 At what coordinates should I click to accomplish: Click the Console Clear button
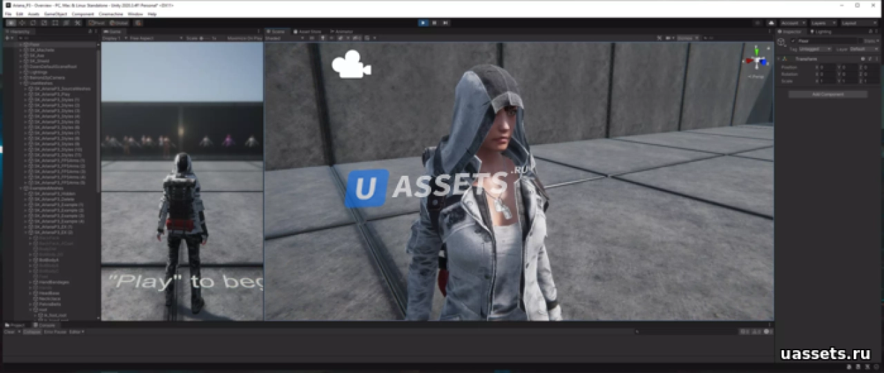[9, 332]
